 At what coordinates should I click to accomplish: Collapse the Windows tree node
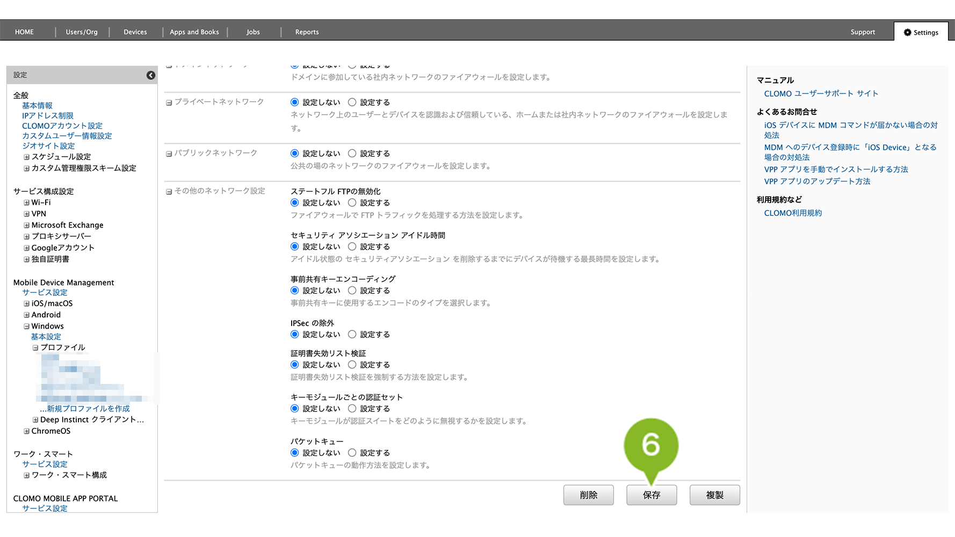pos(26,326)
